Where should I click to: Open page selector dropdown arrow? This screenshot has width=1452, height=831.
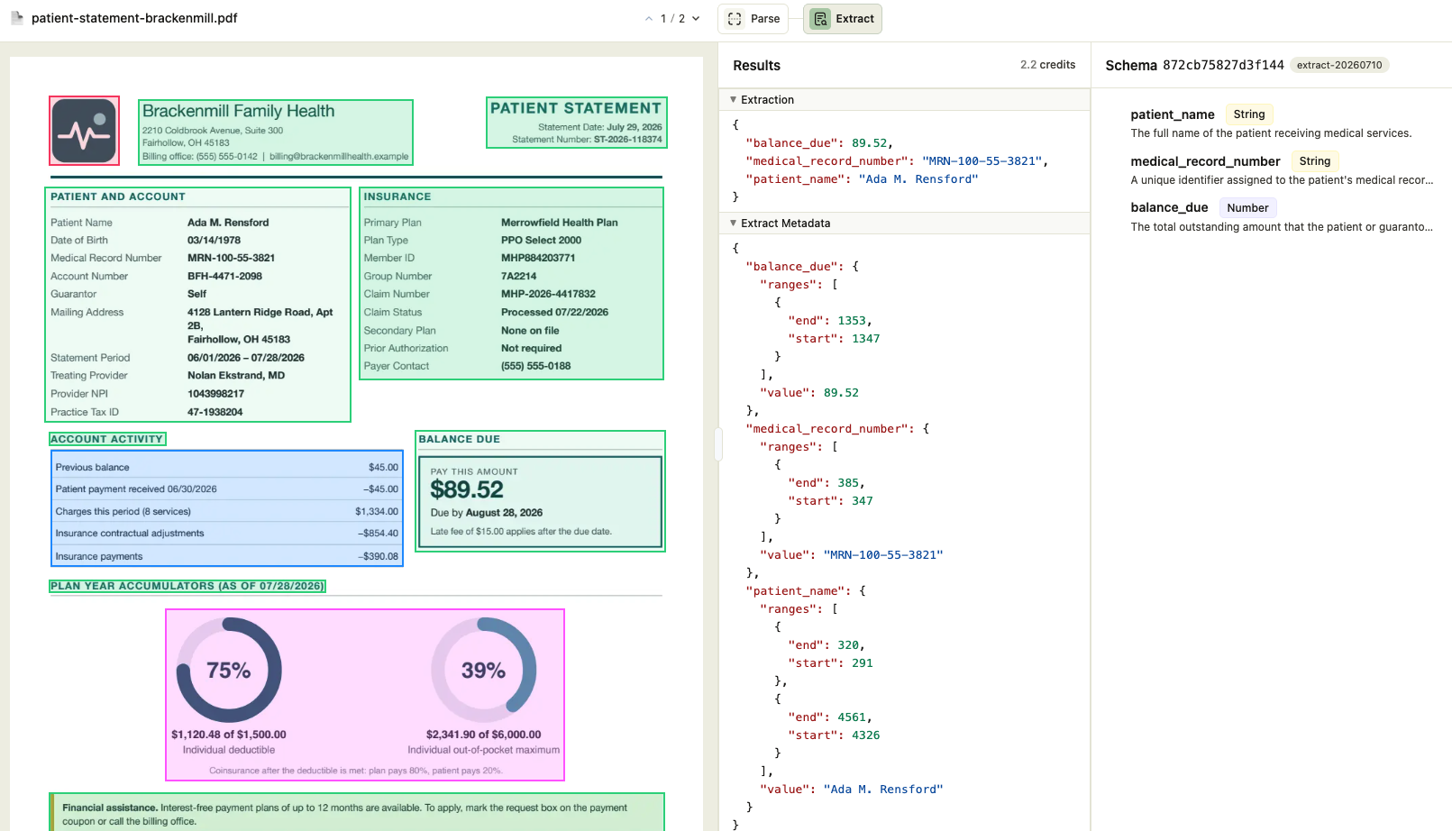pos(696,19)
